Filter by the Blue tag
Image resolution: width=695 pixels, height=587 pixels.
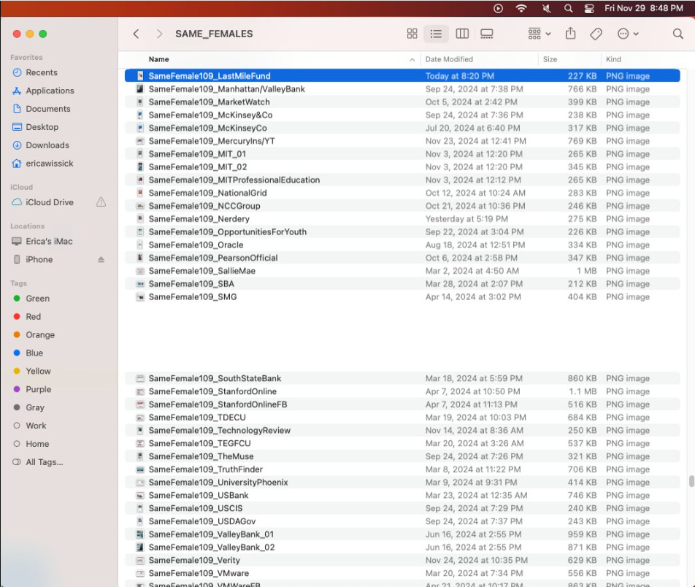coord(34,353)
